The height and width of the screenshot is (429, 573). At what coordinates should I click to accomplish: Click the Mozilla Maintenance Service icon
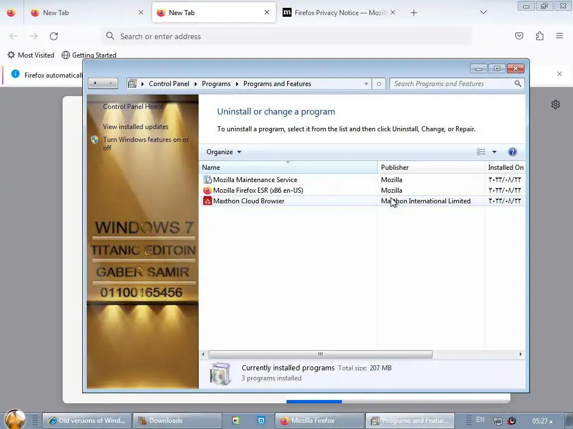(207, 179)
